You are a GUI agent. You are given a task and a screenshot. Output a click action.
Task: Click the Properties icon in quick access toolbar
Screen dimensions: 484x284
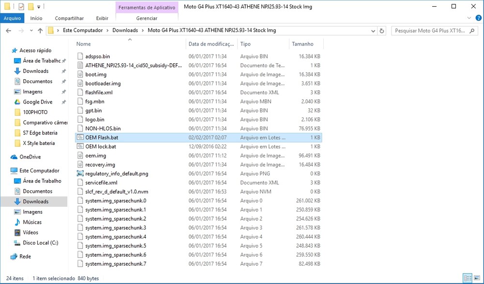(x=21, y=7)
